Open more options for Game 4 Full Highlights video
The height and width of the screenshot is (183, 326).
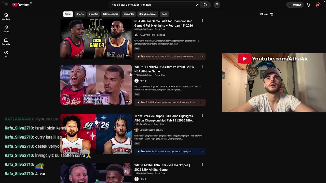point(202,21)
